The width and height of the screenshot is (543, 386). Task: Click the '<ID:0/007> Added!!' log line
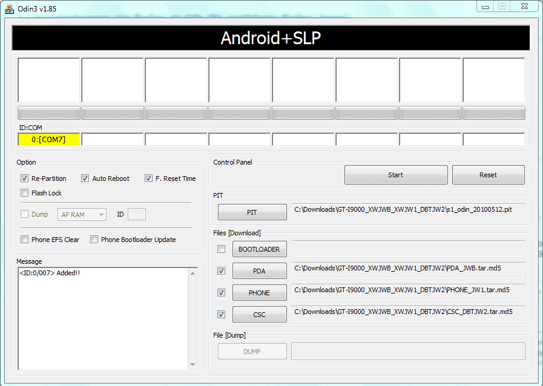tap(50, 273)
